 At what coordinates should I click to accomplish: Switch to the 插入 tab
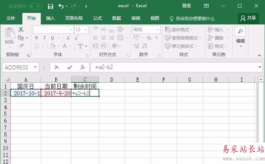51,18
